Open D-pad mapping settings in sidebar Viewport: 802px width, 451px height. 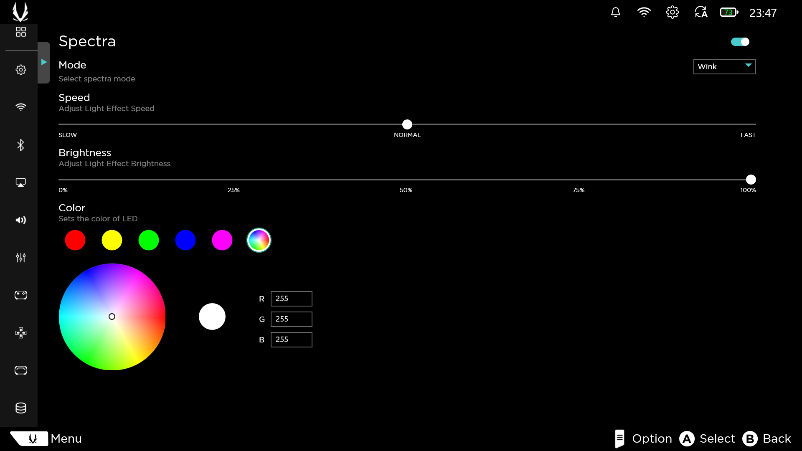[20, 333]
